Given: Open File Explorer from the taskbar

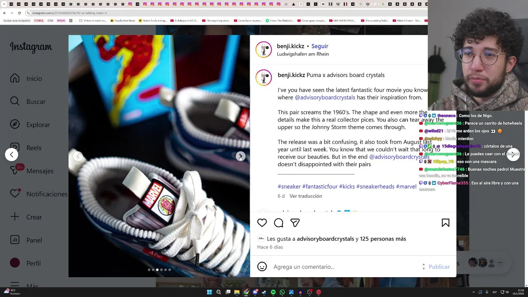Looking at the screenshot, I should pos(237,292).
